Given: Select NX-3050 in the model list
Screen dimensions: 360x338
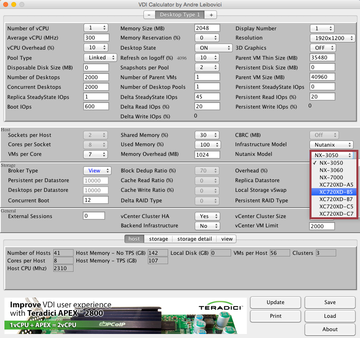Looking at the screenshot, I should [334, 163].
